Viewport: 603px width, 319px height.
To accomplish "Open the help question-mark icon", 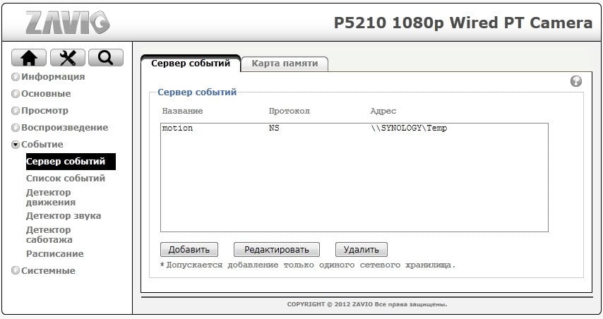I will click(575, 81).
